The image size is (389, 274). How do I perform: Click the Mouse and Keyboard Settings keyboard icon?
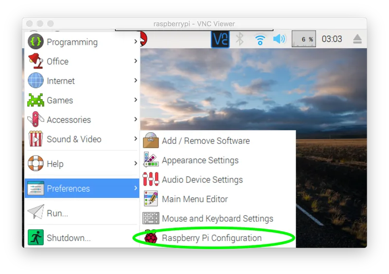(x=151, y=218)
